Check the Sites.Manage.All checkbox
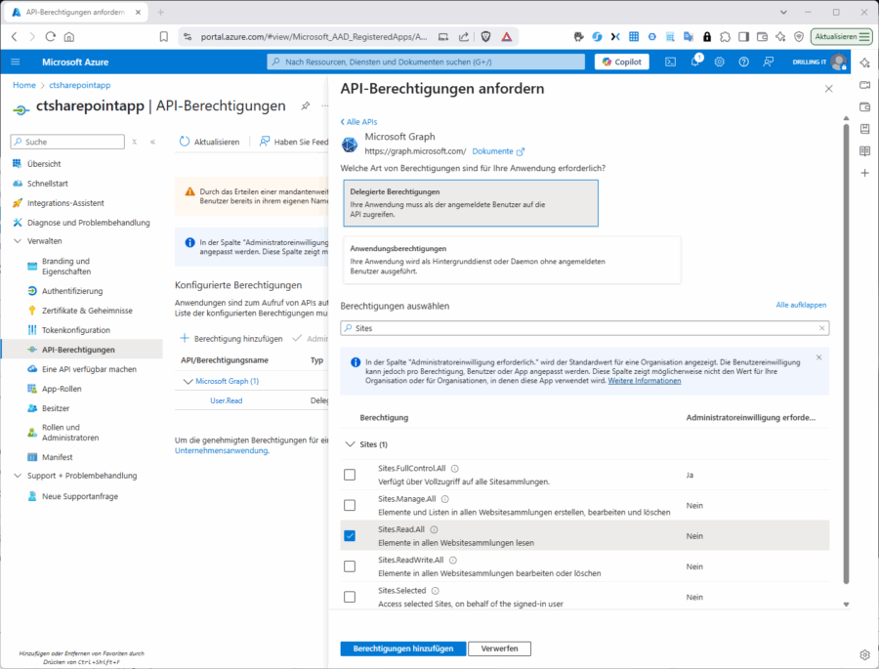 [x=350, y=505]
